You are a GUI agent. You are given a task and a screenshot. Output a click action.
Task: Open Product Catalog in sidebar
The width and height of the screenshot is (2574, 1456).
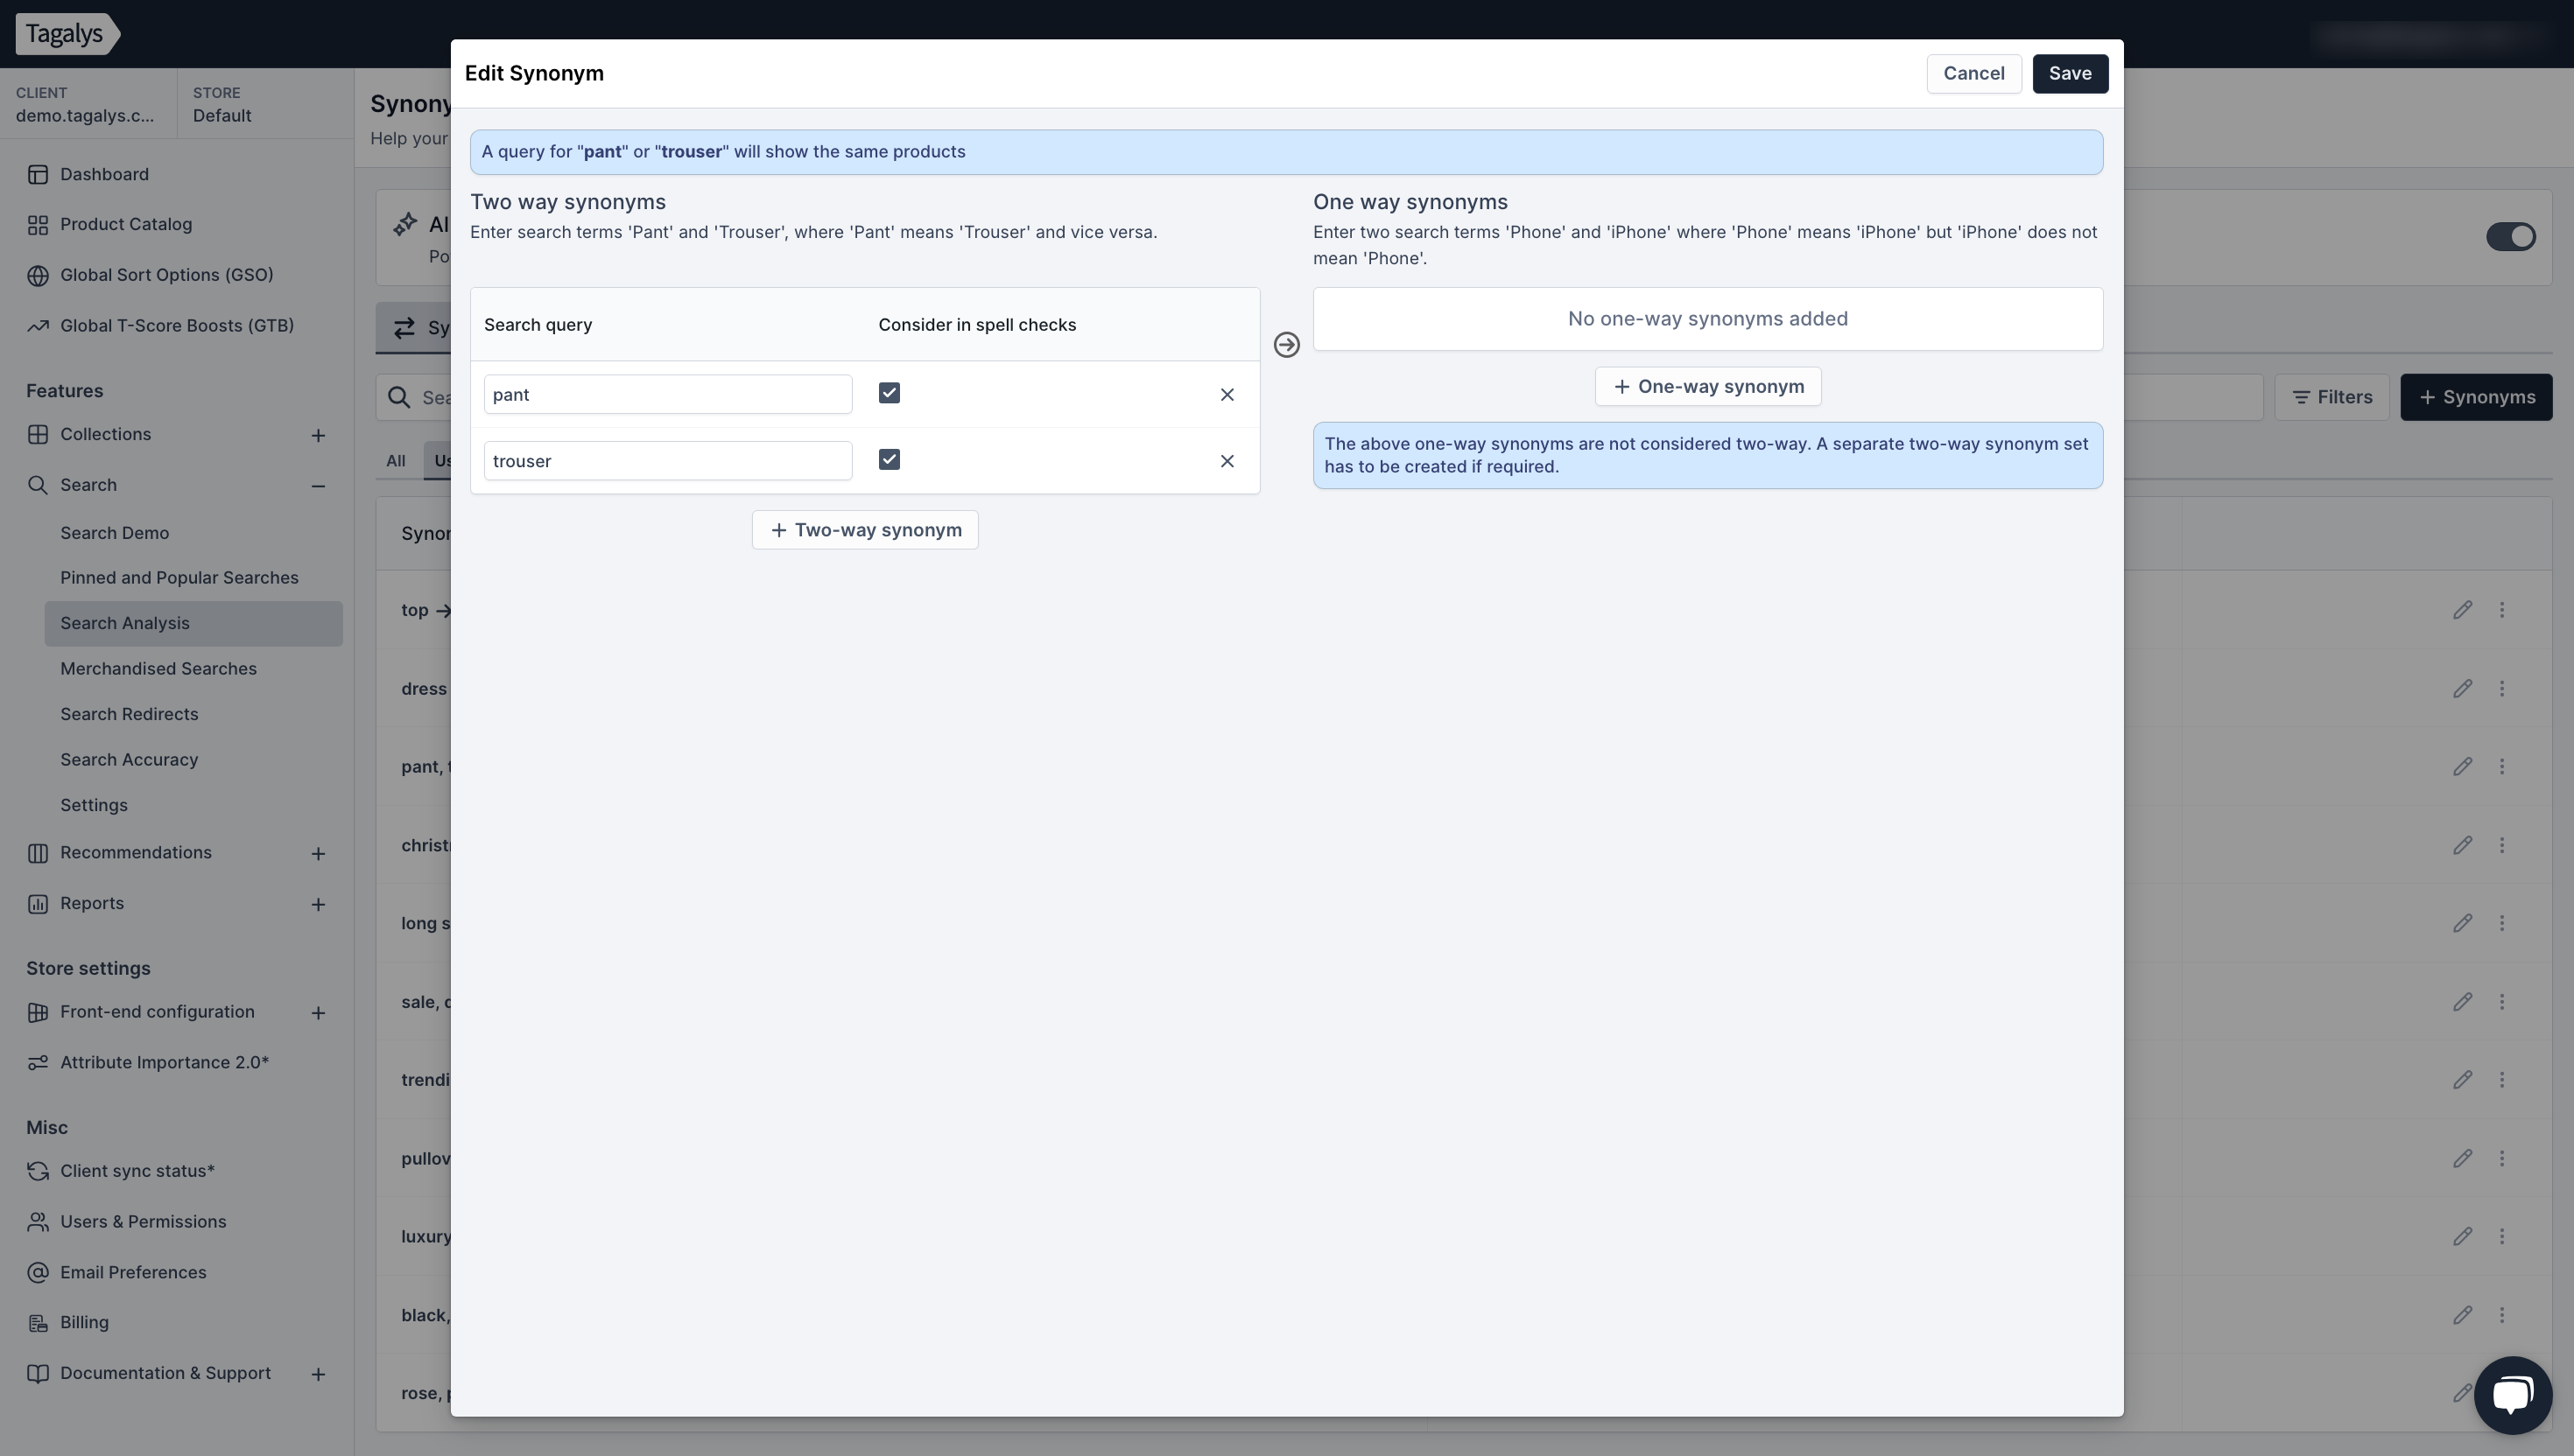coord(125,224)
